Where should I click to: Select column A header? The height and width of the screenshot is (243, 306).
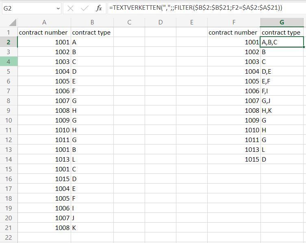coord(44,22)
